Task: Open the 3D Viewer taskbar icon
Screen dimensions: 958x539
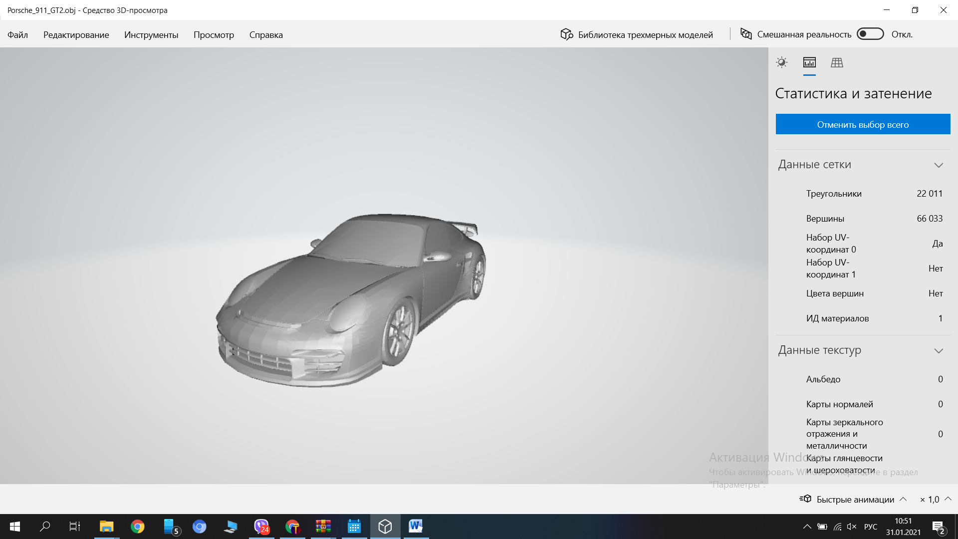Action: pyautogui.click(x=385, y=527)
